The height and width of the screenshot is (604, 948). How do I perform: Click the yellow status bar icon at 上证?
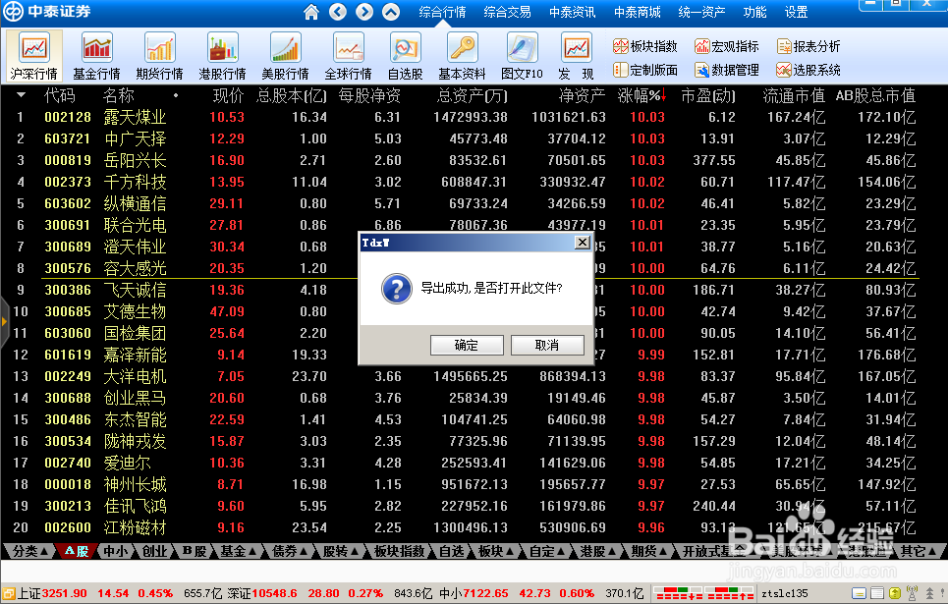pos(9,594)
